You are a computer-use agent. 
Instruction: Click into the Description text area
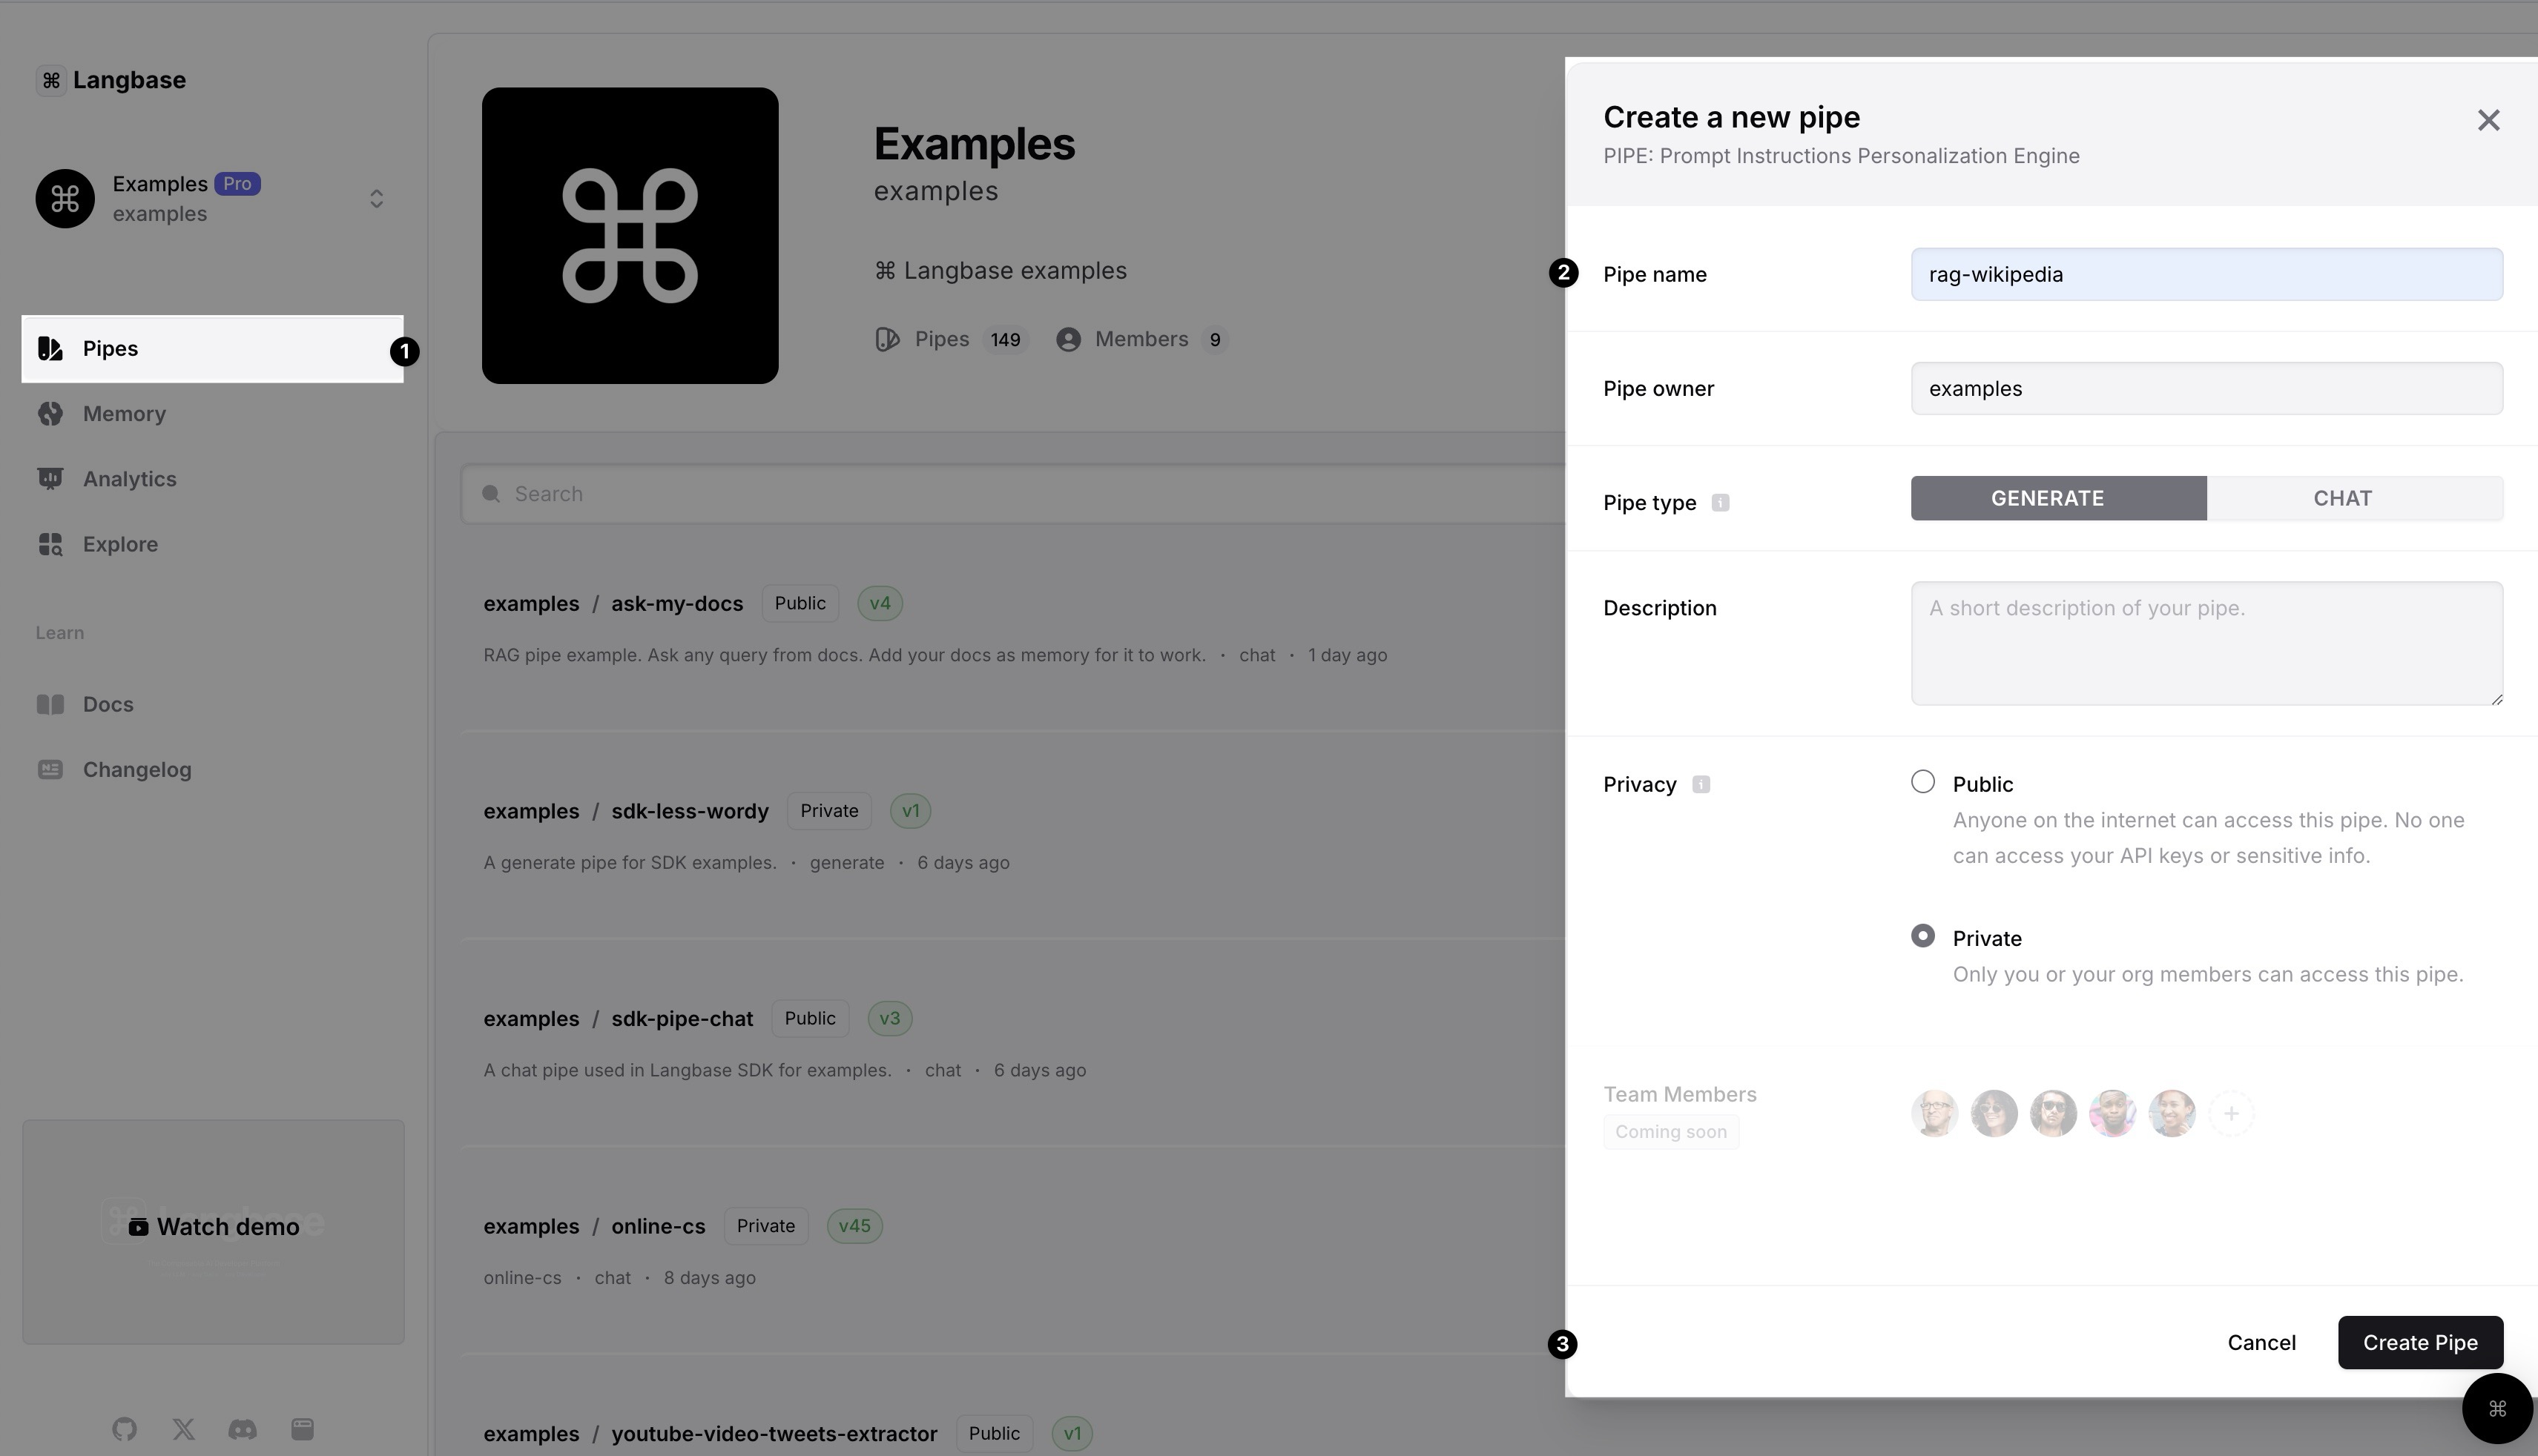pyautogui.click(x=2206, y=643)
